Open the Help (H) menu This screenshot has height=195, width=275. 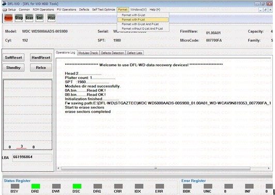point(155,10)
